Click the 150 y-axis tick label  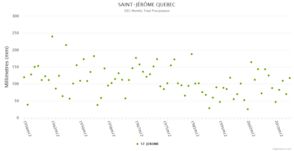coord(16,67)
